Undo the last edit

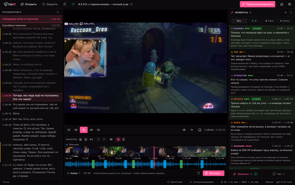tap(99, 139)
